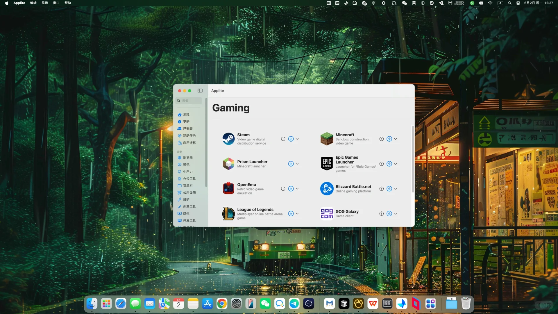The image size is (558, 314).
Task: Open the 更新 section in the sidebar
Action: pos(186,122)
